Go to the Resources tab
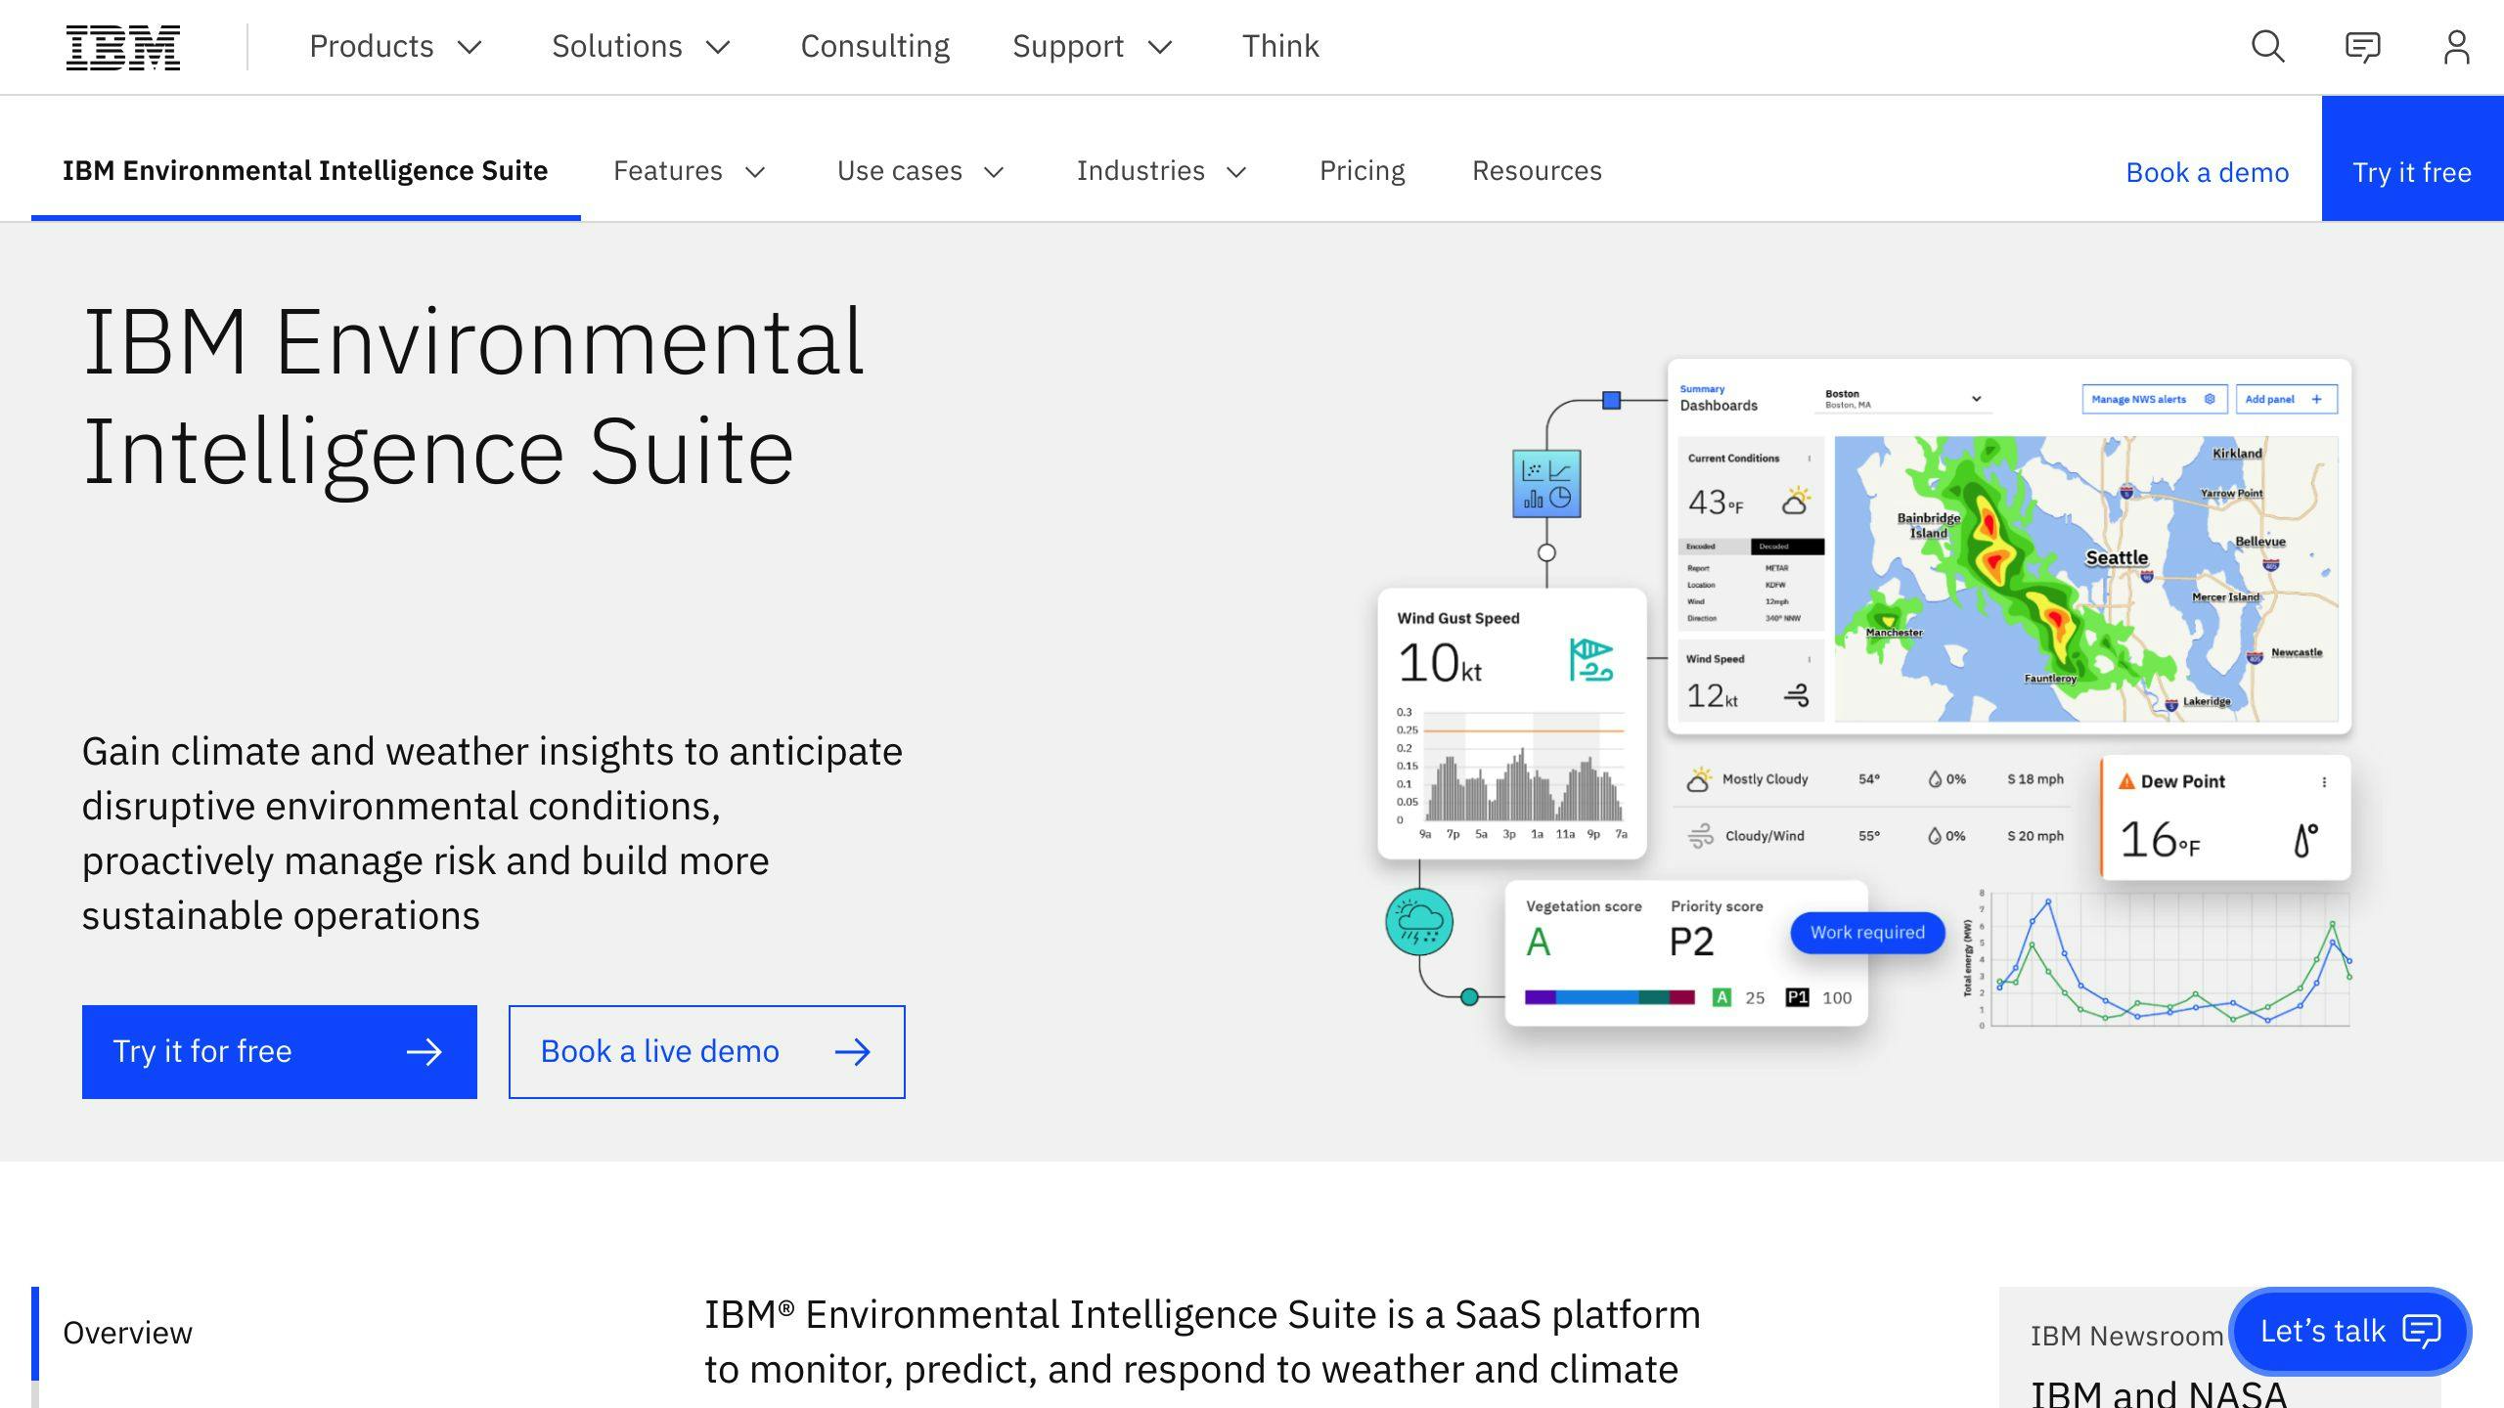The height and width of the screenshot is (1408, 2504). pos(1537,171)
